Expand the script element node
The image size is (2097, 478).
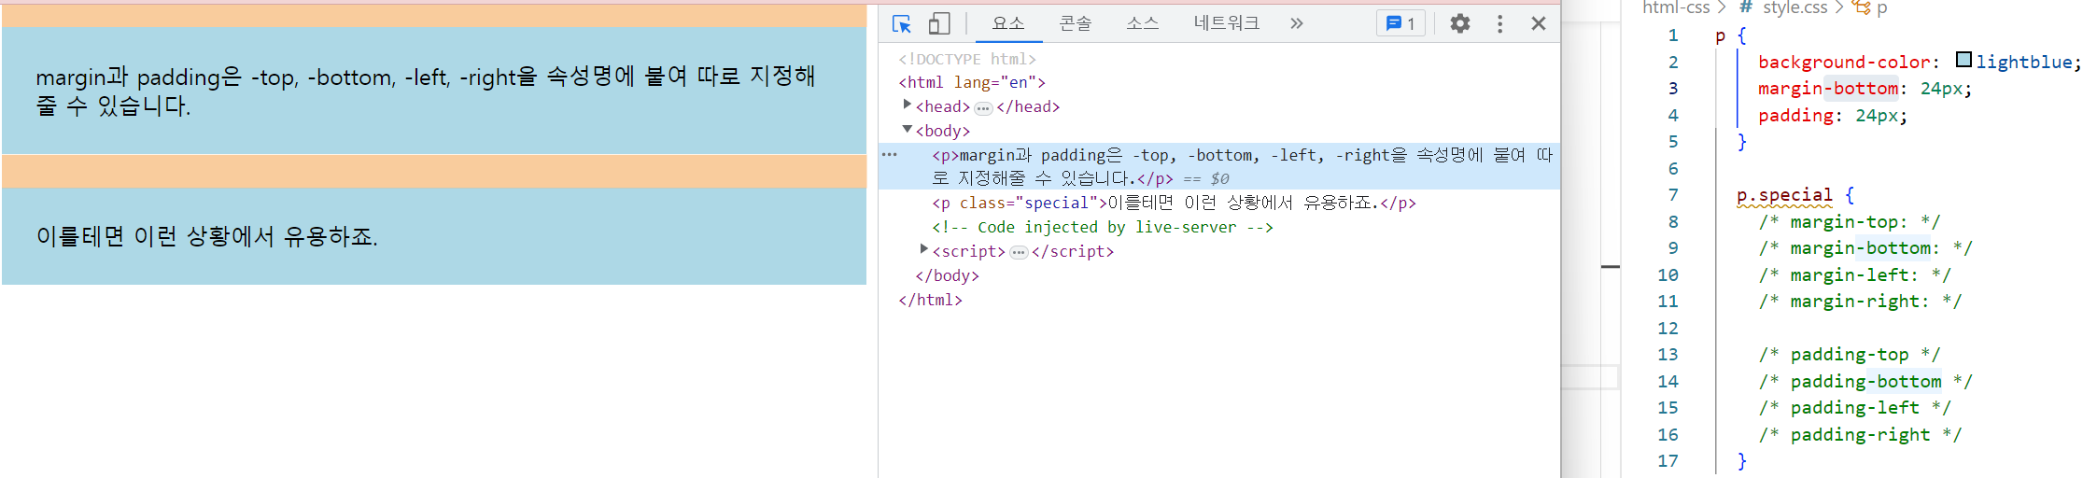(923, 250)
